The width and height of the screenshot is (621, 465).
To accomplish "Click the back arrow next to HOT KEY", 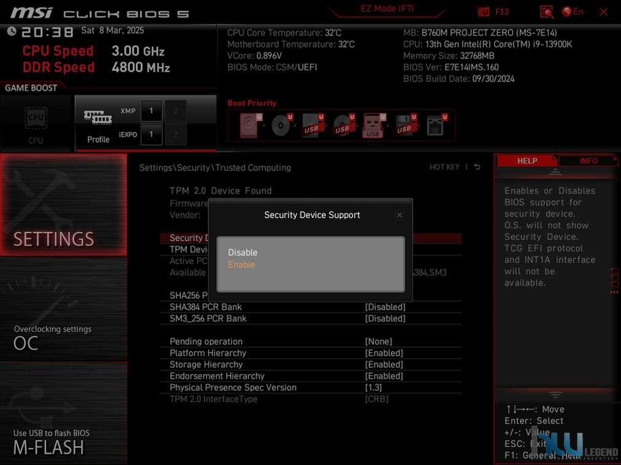I will pos(477,167).
